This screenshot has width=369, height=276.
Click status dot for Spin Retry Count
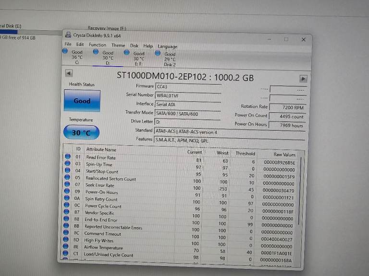[x=67, y=197]
